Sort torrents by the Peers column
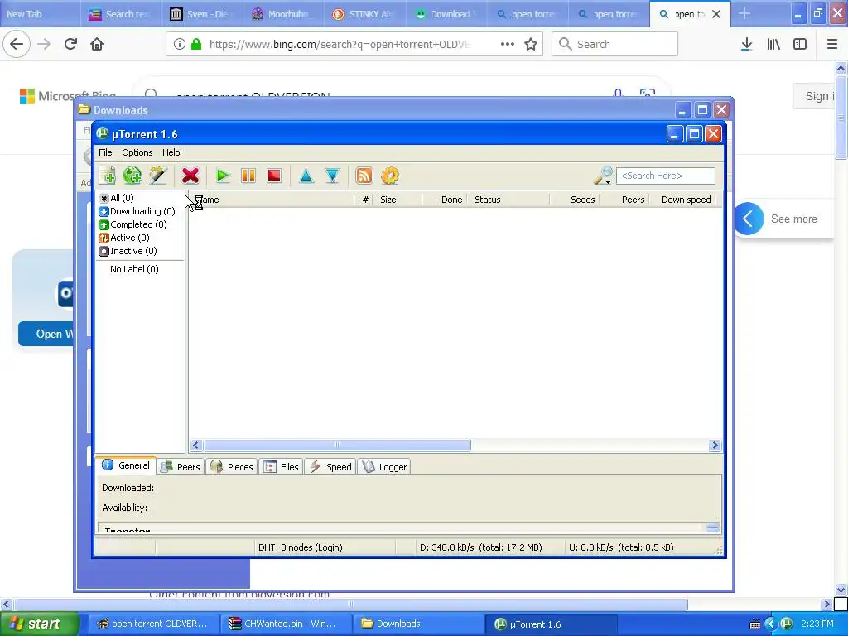 click(x=624, y=200)
